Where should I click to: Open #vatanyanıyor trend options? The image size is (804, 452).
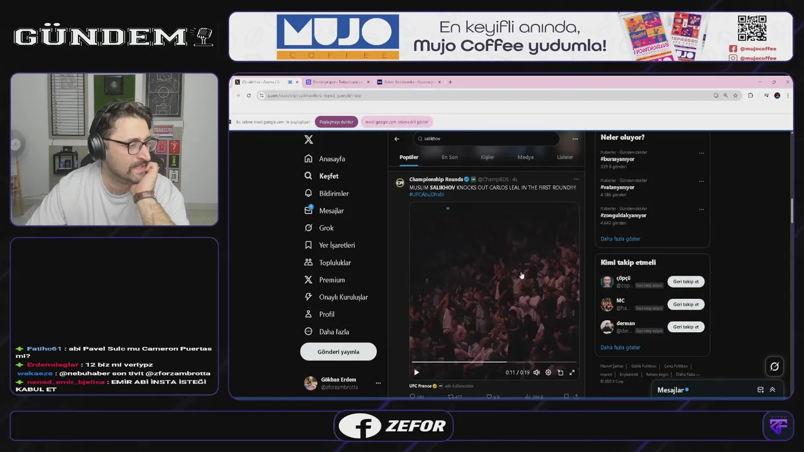pyautogui.click(x=702, y=181)
